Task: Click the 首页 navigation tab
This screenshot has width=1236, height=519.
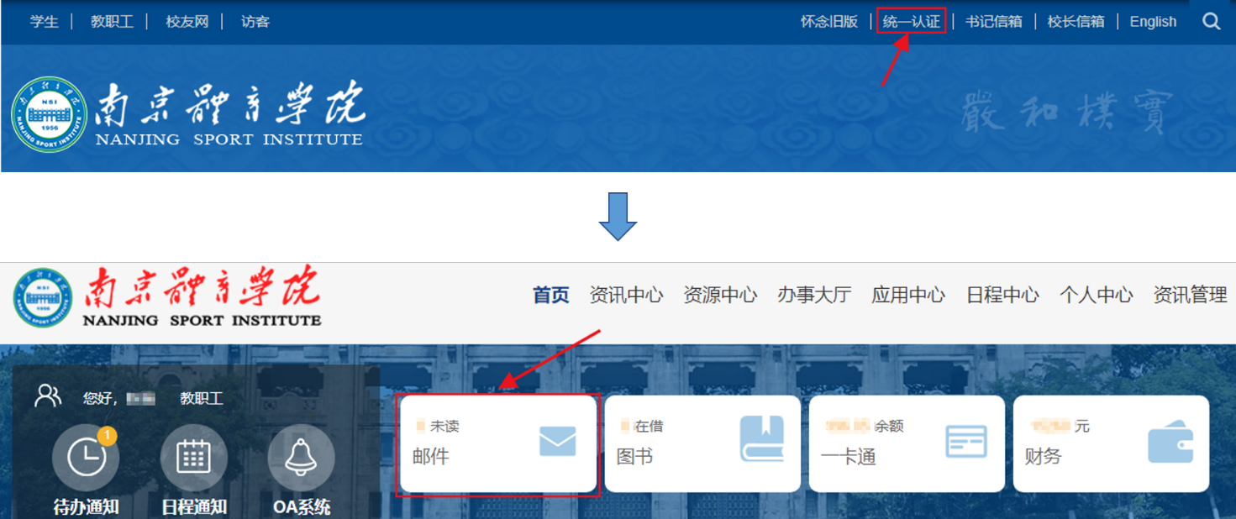Action: coord(551,295)
